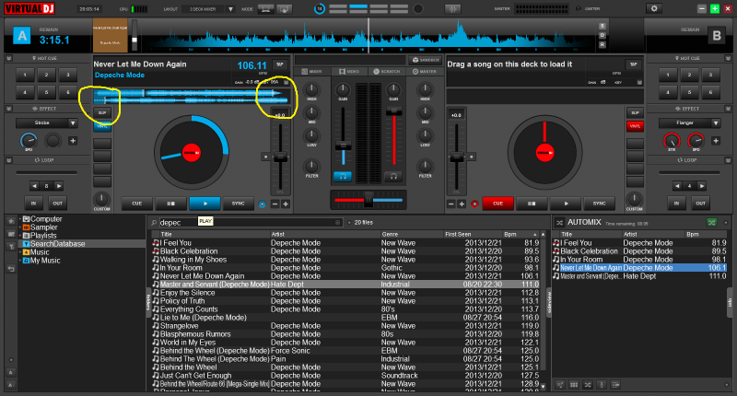The image size is (737, 396).
Task: Open the layout 2 DECK MIXER dropdown
Action: [230, 9]
